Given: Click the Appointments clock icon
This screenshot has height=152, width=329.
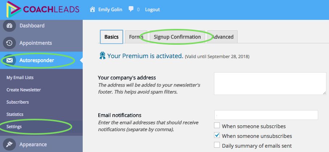Looking at the screenshot, I should pos(9,43).
